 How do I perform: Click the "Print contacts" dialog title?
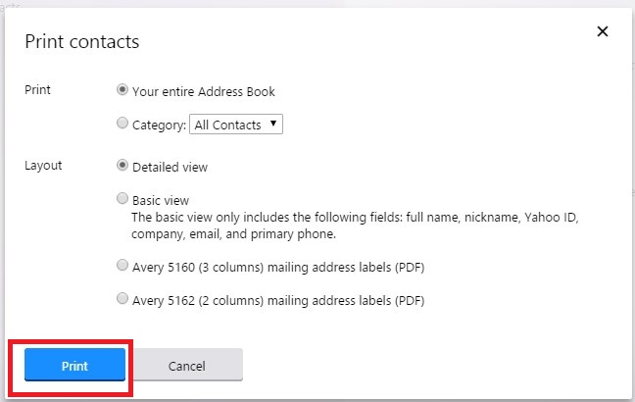pyautogui.click(x=81, y=41)
